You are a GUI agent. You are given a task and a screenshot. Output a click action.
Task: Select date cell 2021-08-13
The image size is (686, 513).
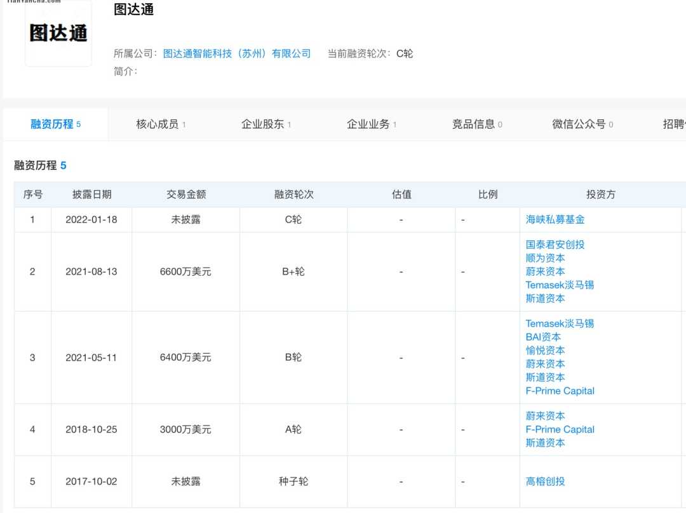(91, 271)
